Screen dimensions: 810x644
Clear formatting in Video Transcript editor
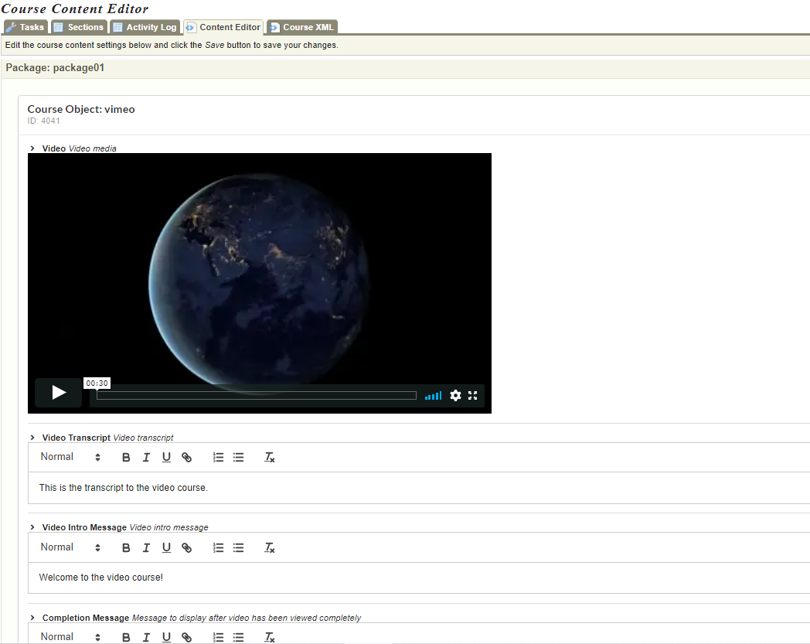270,458
